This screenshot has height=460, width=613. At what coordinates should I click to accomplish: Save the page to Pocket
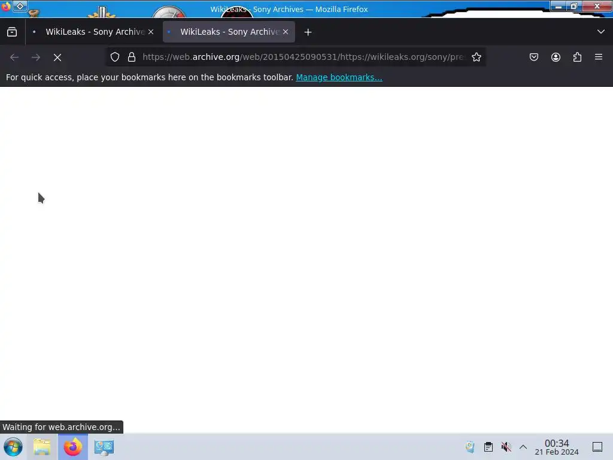(x=534, y=57)
